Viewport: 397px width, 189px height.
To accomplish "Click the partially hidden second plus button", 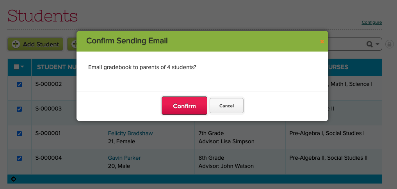I will (x=72, y=44).
